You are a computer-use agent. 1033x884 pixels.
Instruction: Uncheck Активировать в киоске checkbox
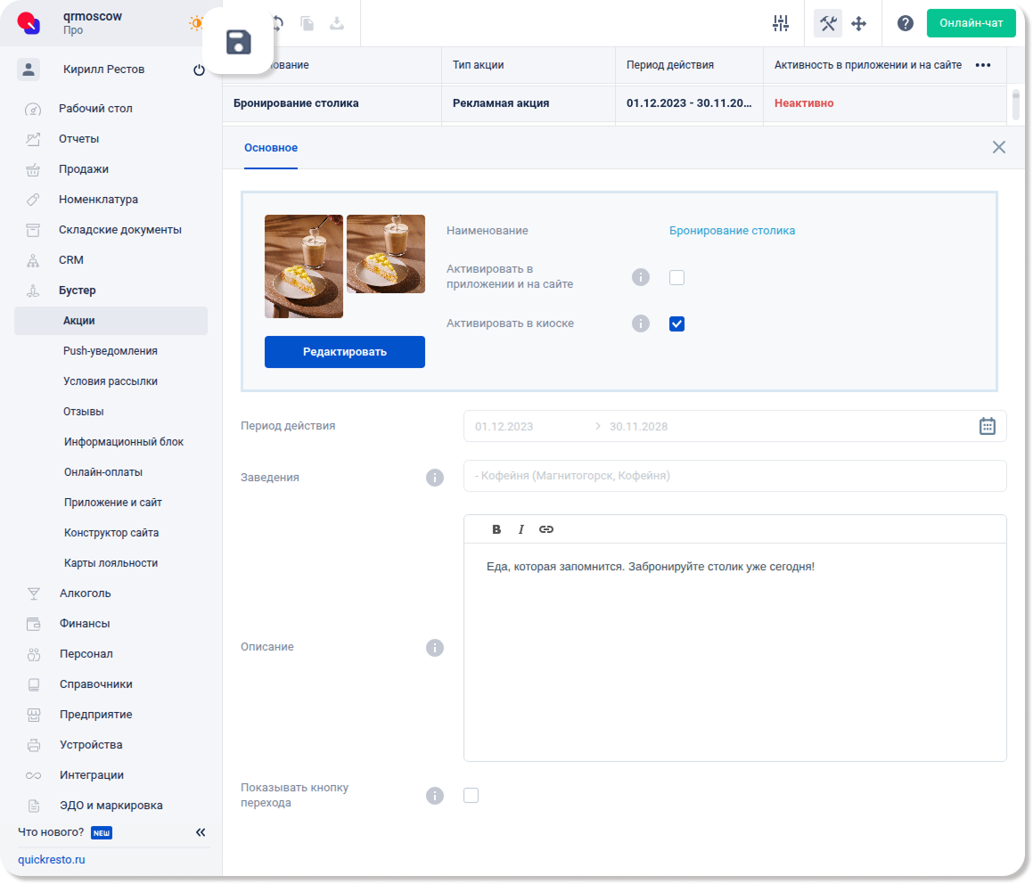pyautogui.click(x=676, y=324)
